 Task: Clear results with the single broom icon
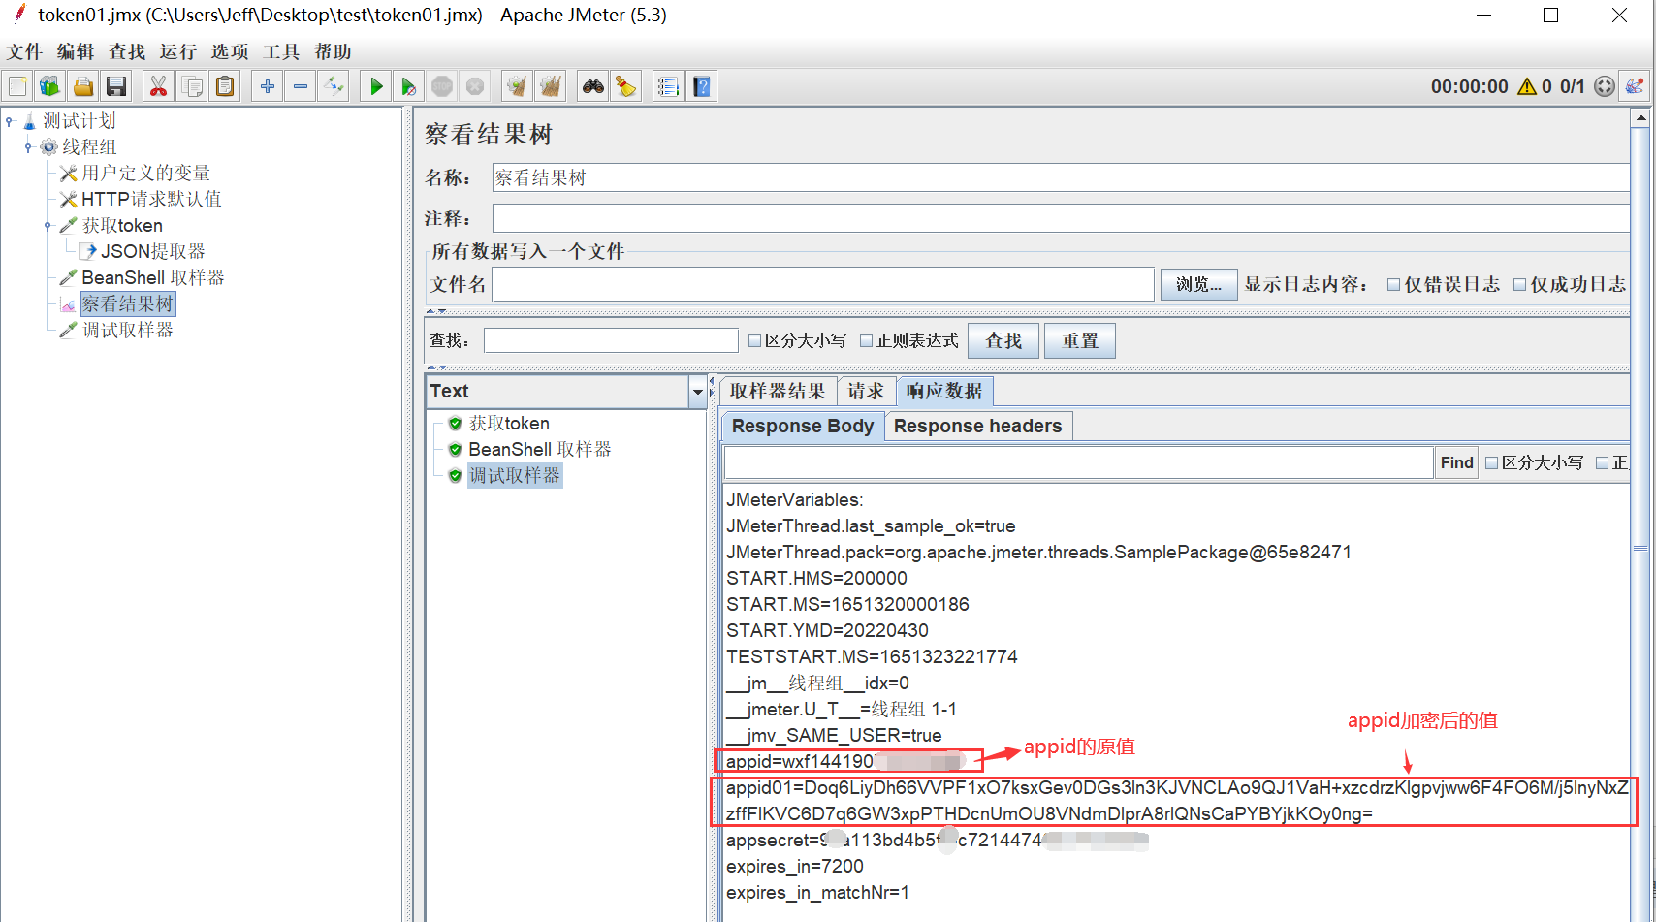(518, 87)
